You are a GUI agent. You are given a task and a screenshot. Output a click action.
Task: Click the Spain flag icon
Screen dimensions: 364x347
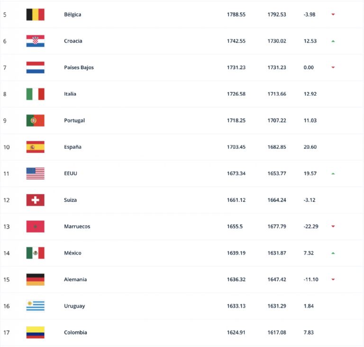click(x=35, y=147)
